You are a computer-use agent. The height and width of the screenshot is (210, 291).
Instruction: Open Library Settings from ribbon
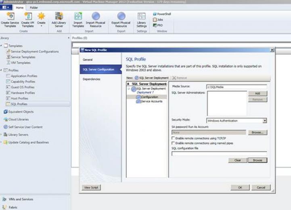click(142, 20)
